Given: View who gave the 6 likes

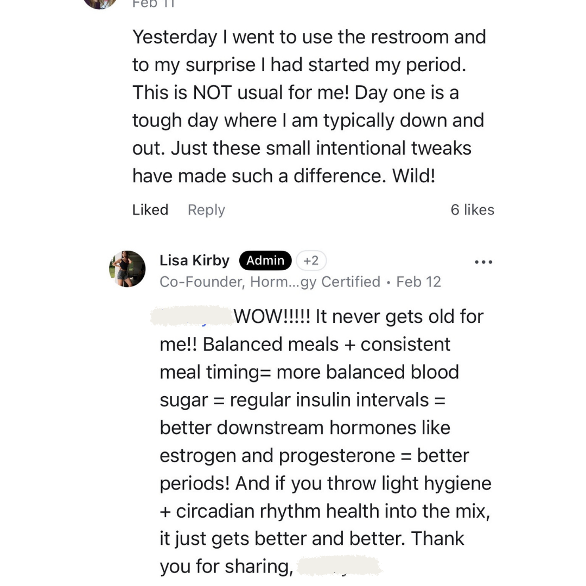Looking at the screenshot, I should [472, 210].
